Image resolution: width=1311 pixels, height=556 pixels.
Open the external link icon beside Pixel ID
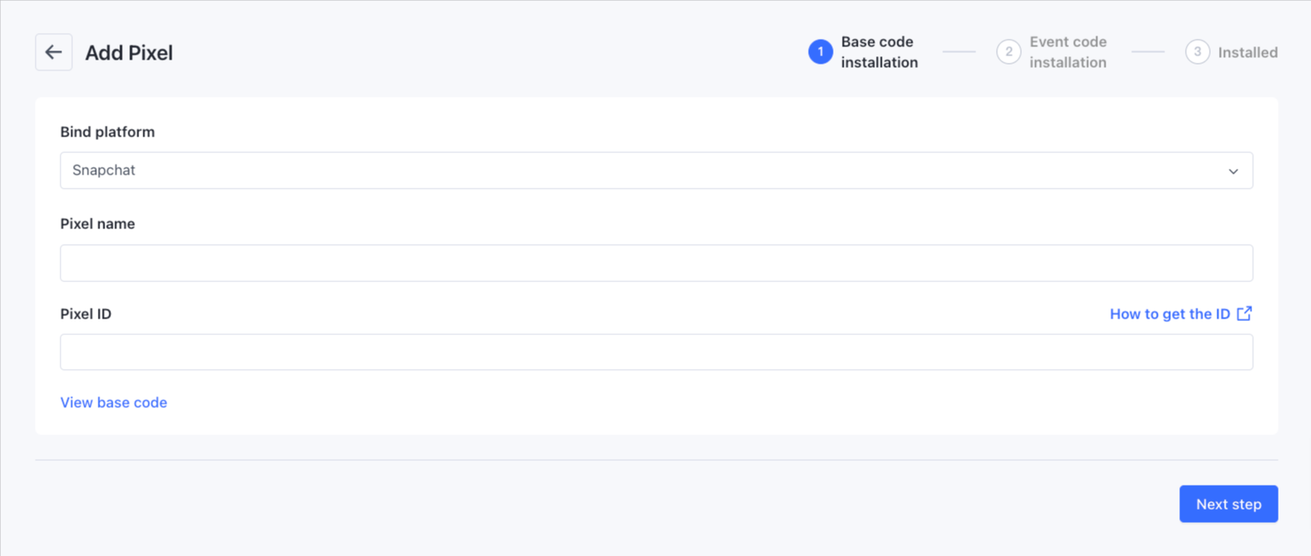[x=1244, y=314]
